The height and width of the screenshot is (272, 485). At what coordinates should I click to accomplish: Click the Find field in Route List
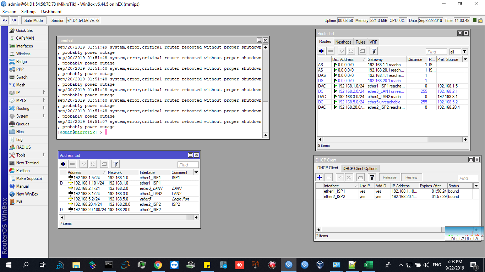pyautogui.click(x=436, y=52)
